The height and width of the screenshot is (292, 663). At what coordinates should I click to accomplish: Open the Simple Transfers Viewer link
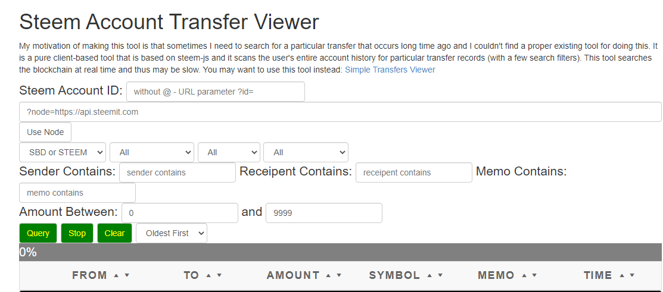(390, 70)
